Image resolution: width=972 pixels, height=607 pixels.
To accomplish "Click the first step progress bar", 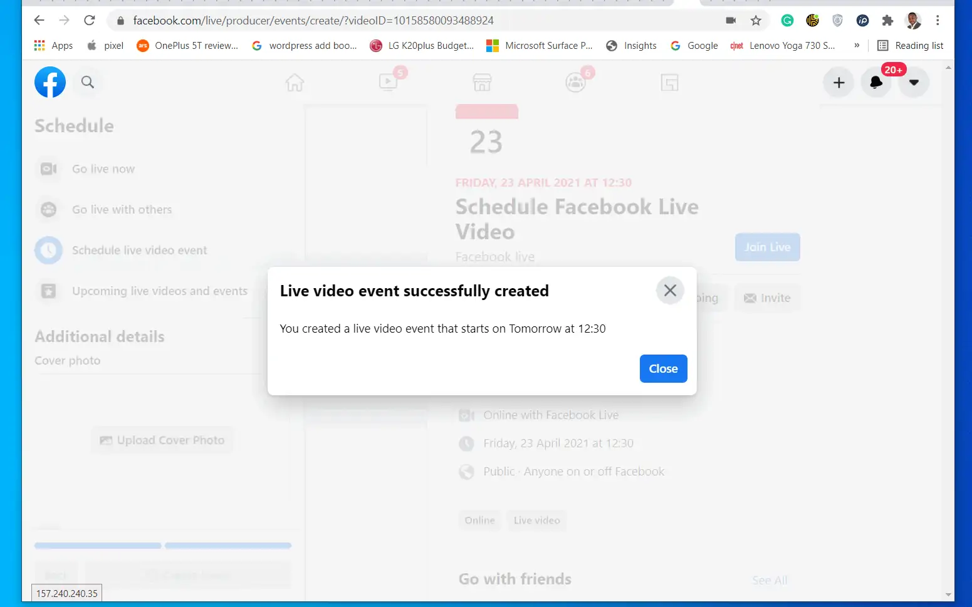I will pyautogui.click(x=98, y=546).
